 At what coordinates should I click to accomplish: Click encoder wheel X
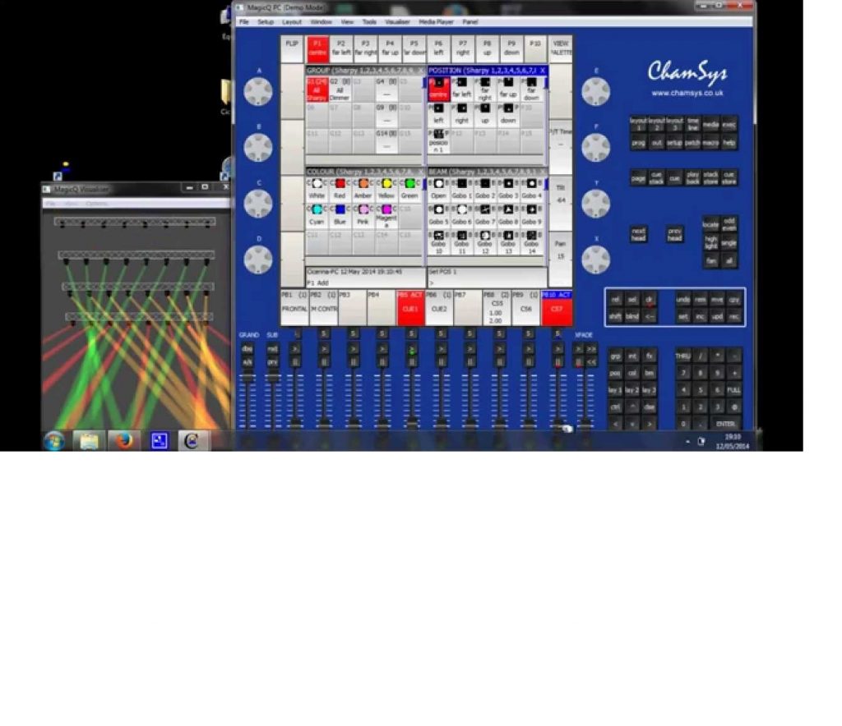tap(596, 260)
